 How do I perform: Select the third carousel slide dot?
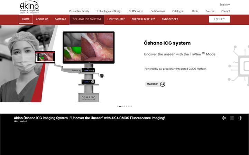pos(122,106)
